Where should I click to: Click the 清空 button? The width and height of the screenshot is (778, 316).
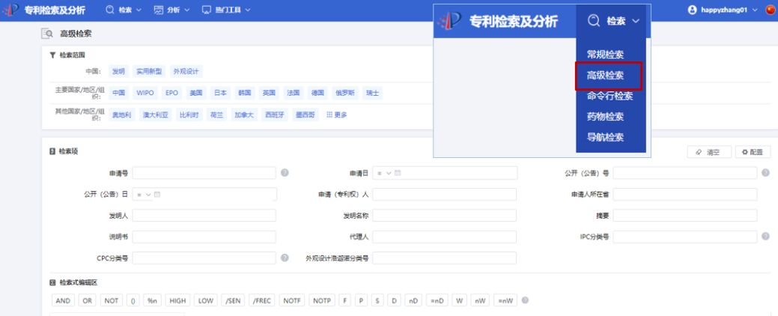(710, 152)
